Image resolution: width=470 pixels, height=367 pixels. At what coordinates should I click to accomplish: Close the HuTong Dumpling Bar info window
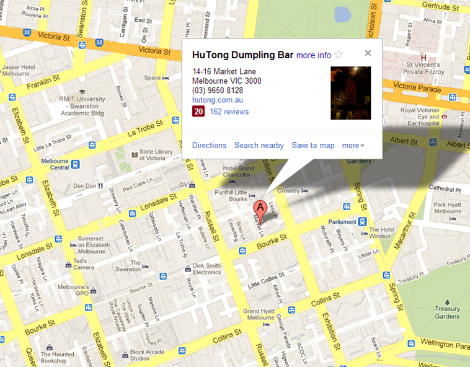coord(368,53)
